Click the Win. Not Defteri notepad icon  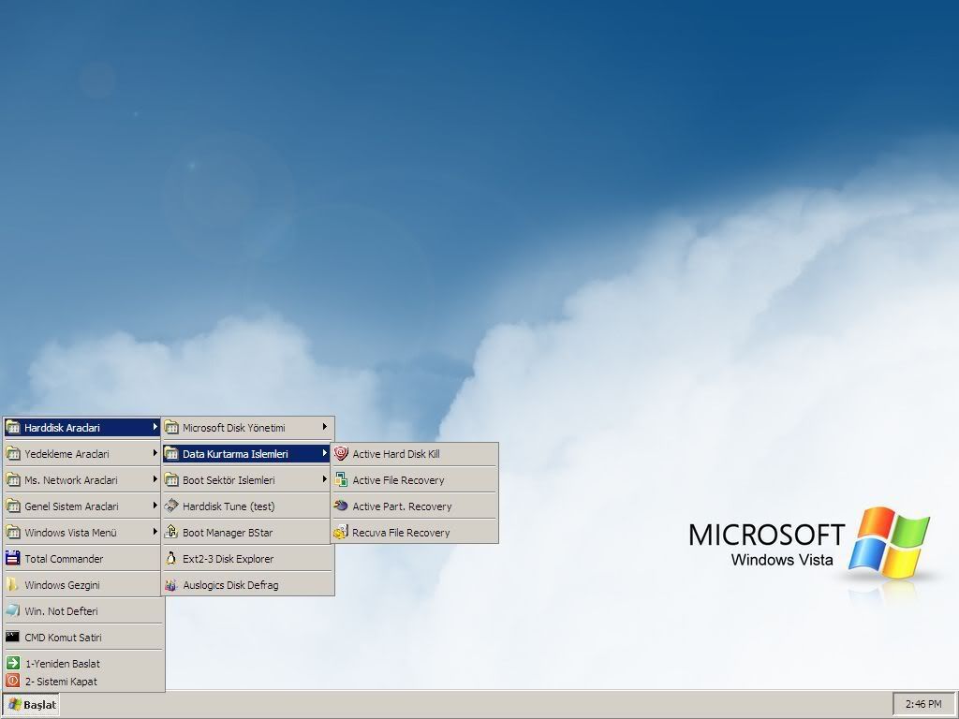pyautogui.click(x=13, y=610)
